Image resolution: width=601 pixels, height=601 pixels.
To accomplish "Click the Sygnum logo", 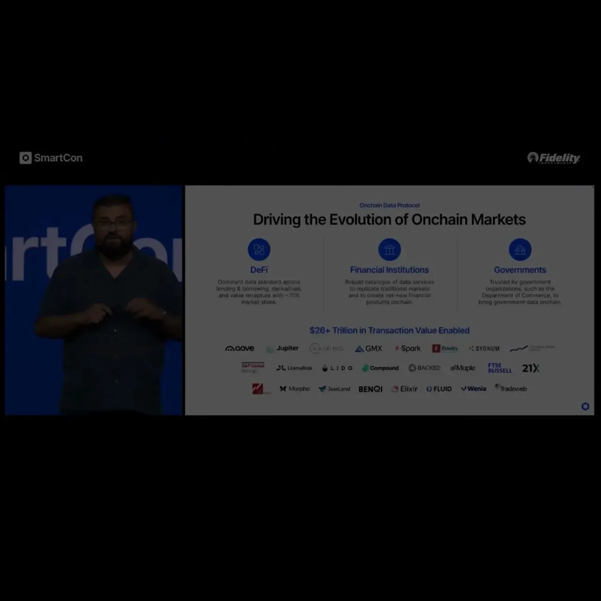I will [x=484, y=348].
